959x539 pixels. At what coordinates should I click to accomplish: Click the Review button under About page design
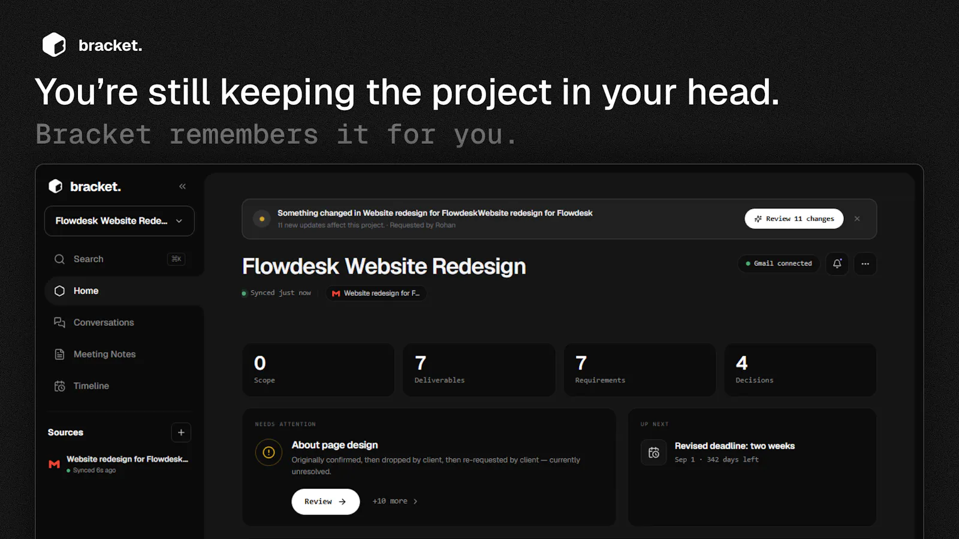[325, 501]
